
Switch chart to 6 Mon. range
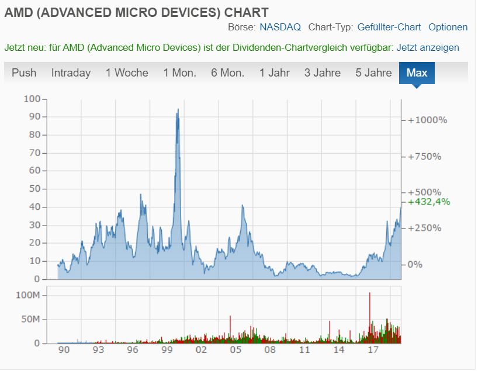227,73
